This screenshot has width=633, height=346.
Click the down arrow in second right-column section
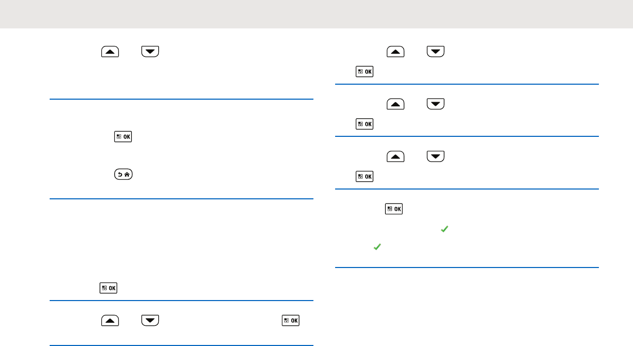(x=436, y=104)
